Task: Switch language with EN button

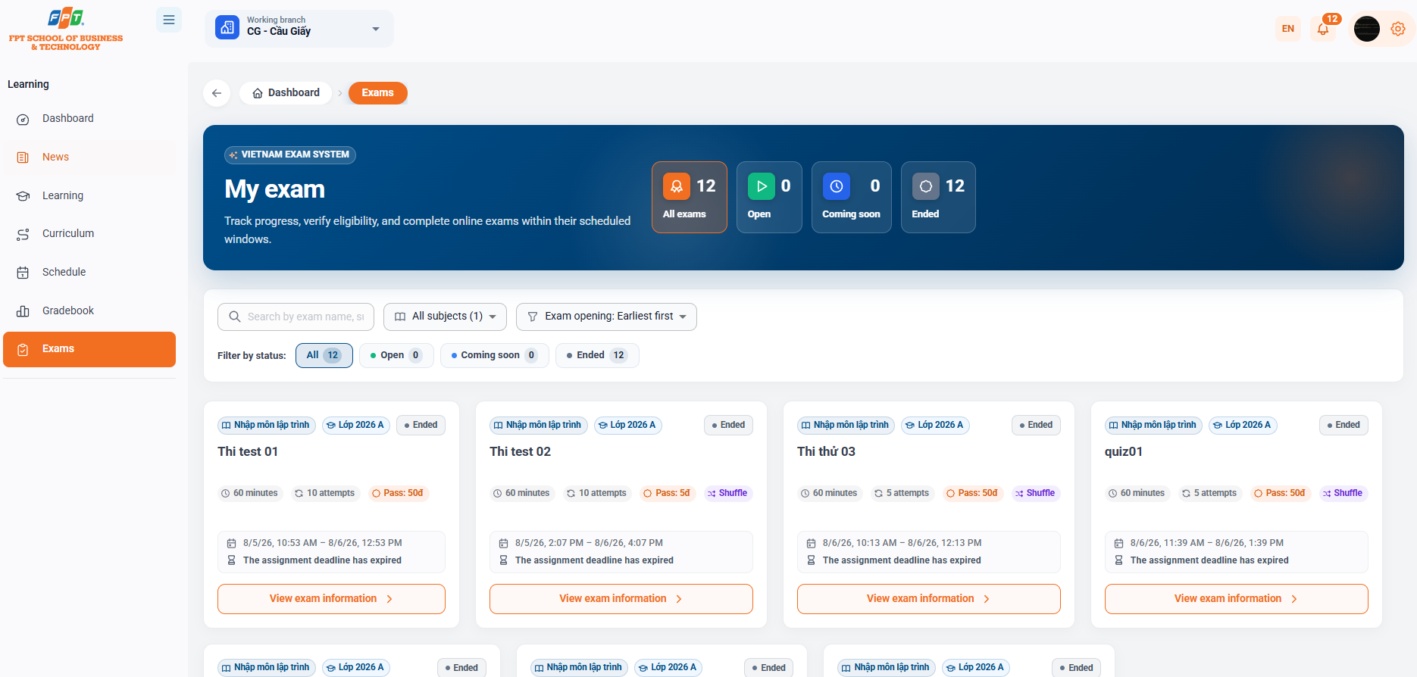Action: (x=1288, y=29)
